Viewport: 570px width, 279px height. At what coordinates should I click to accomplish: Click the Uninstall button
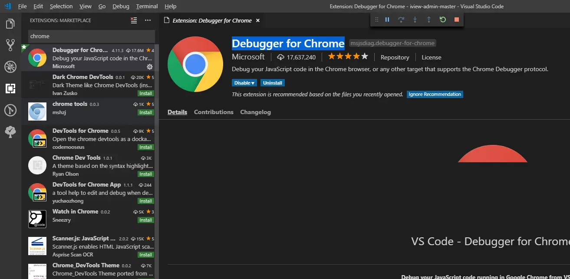click(x=273, y=83)
